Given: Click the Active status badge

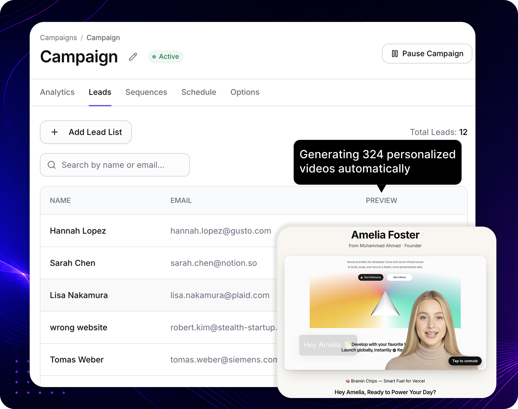Looking at the screenshot, I should pos(166,56).
